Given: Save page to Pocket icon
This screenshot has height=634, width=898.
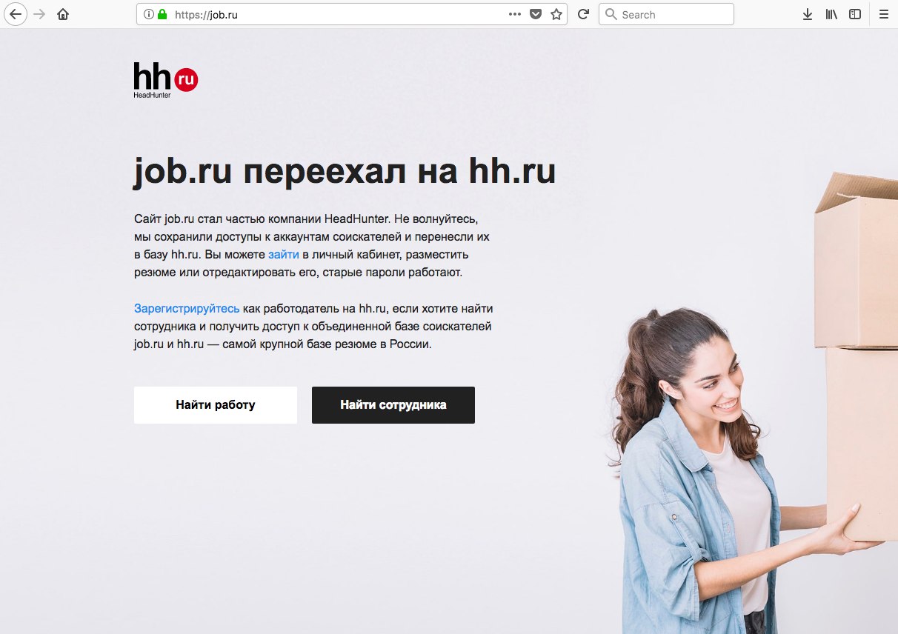Looking at the screenshot, I should coord(536,14).
